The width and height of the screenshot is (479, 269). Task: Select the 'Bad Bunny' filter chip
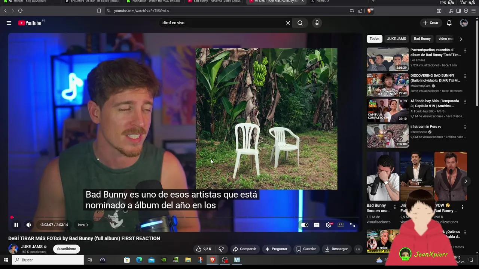tap(422, 38)
